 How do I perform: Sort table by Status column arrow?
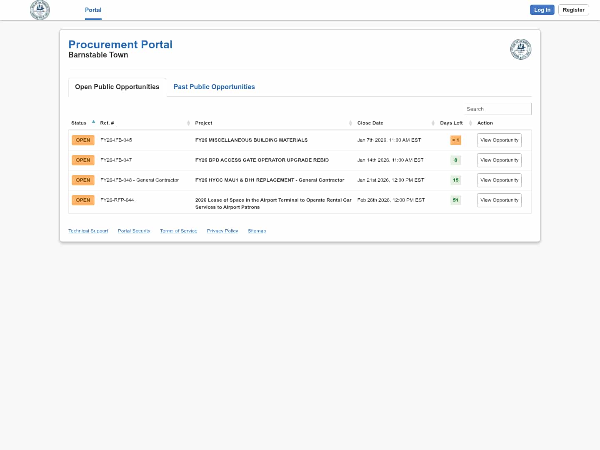[x=93, y=122]
